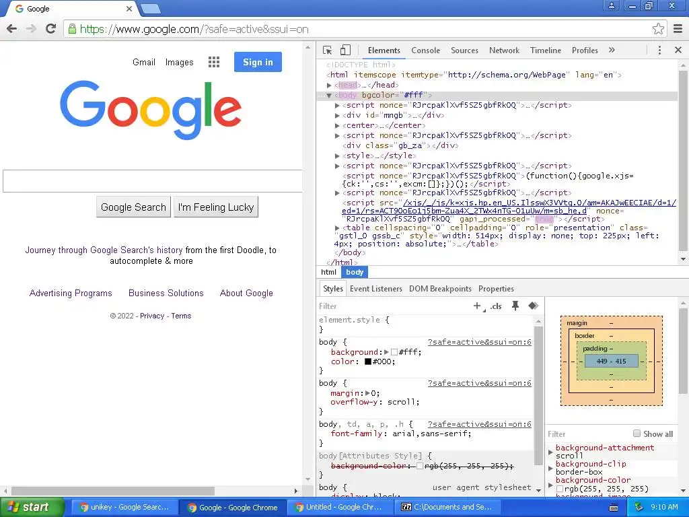Open the 7-Zip 'C:\Documents and Se...' taskbar item
Screen dimensions: 689x517
pyautogui.click(x=447, y=507)
